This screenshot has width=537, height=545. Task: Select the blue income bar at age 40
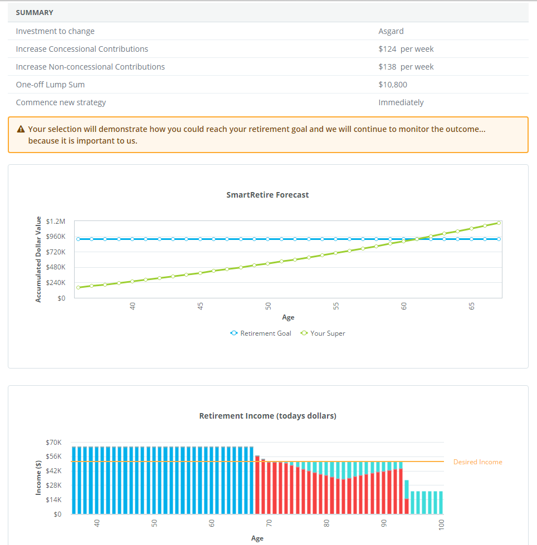(x=96, y=480)
